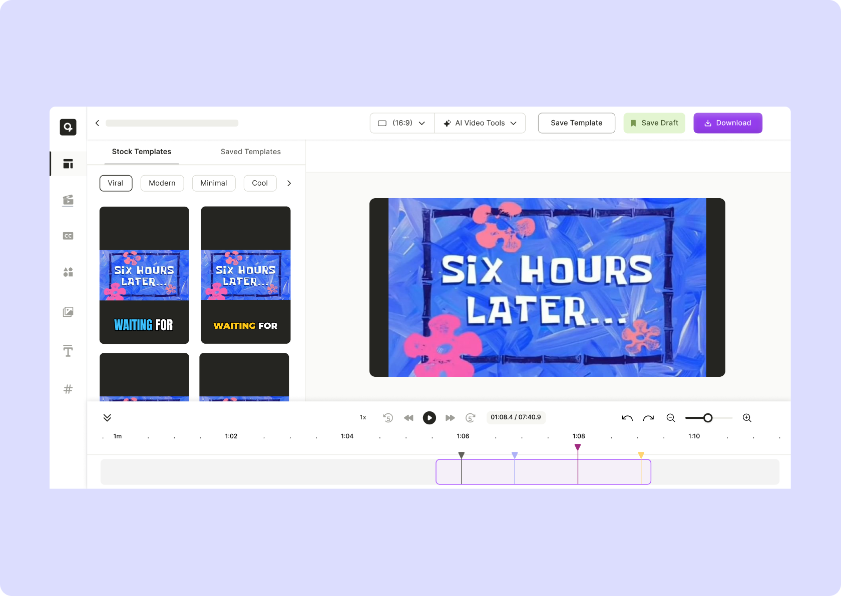This screenshot has height=596, width=841.
Task: Click the app logo icon
Action: tap(68, 127)
